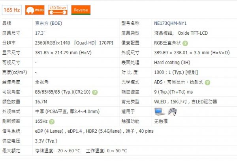Open help icon beside ADS 常黑显示 透射式
This screenshot has width=237, height=161.
pos(207,83)
